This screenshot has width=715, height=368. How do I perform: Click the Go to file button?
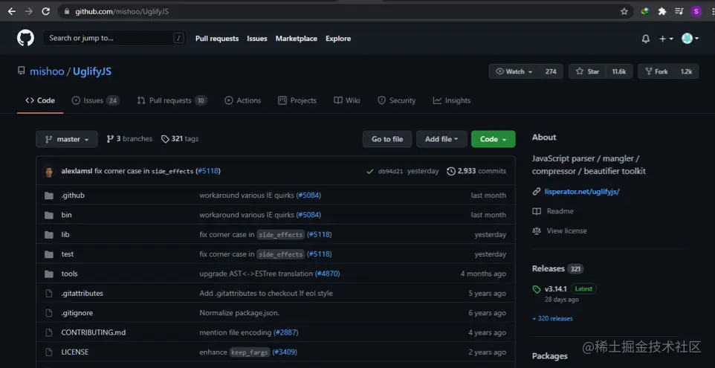[x=387, y=139]
